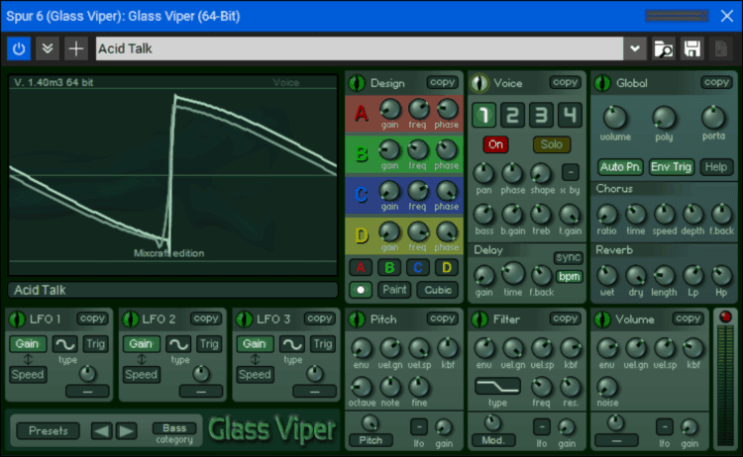This screenshot has height=457, width=743.
Task: Open the Bass category selector
Action: click(x=174, y=428)
